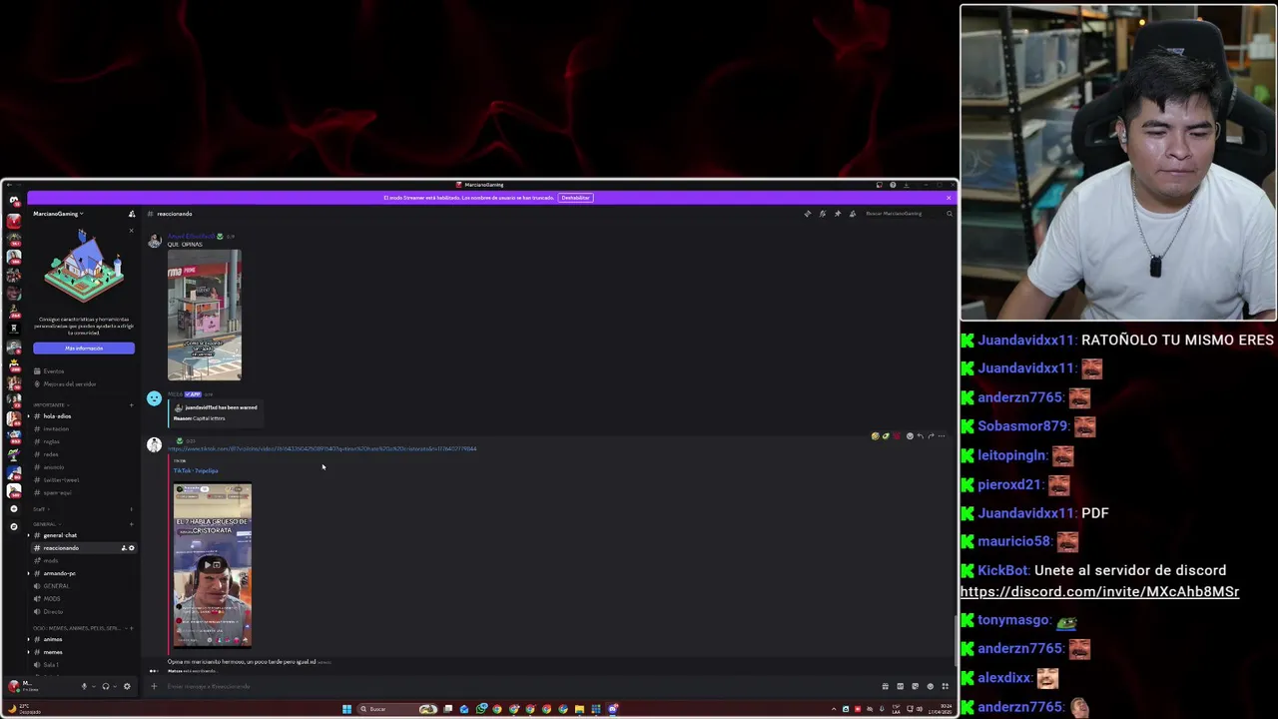The image size is (1278, 719).
Task: Toggle member list icon in header
Action: tap(853, 214)
